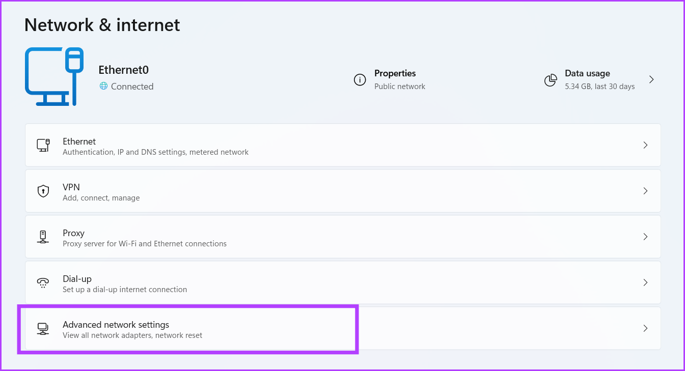Image resolution: width=685 pixels, height=371 pixels.
Task: Select the Ethernet adapter icon
Action: click(x=43, y=145)
